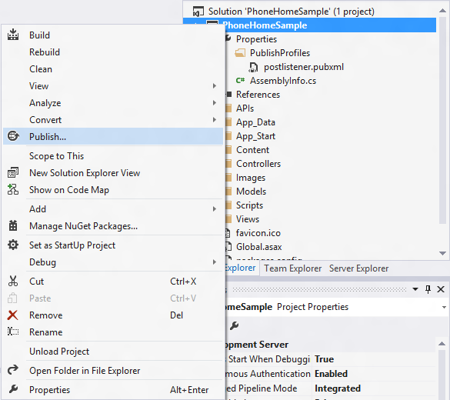Select postlistener.pubxml file in tree
Image resolution: width=450 pixels, height=400 pixels.
click(x=304, y=67)
